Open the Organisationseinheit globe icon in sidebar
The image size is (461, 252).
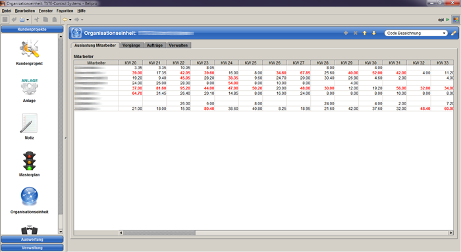29,196
